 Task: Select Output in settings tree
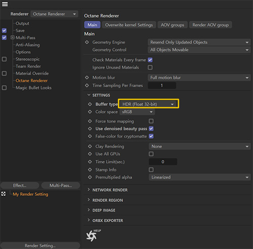pyautogui.click(x=22, y=23)
